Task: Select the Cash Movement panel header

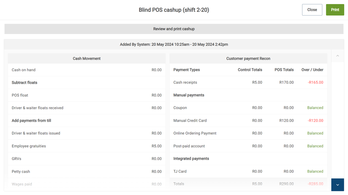Action: click(87, 59)
